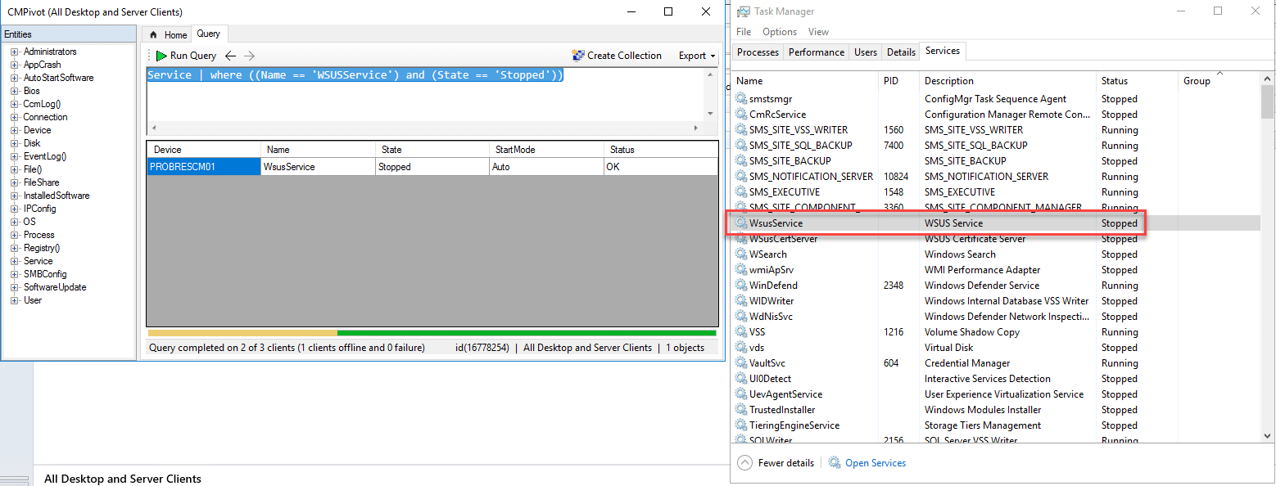Click the gear icon beside vds service
Viewport: 1276px width, 486px height.
[x=741, y=348]
